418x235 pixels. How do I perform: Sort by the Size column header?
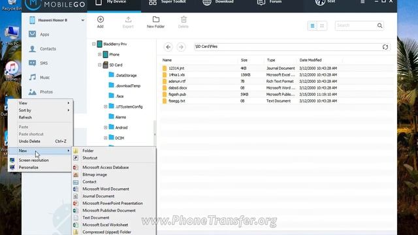pyautogui.click(x=244, y=60)
